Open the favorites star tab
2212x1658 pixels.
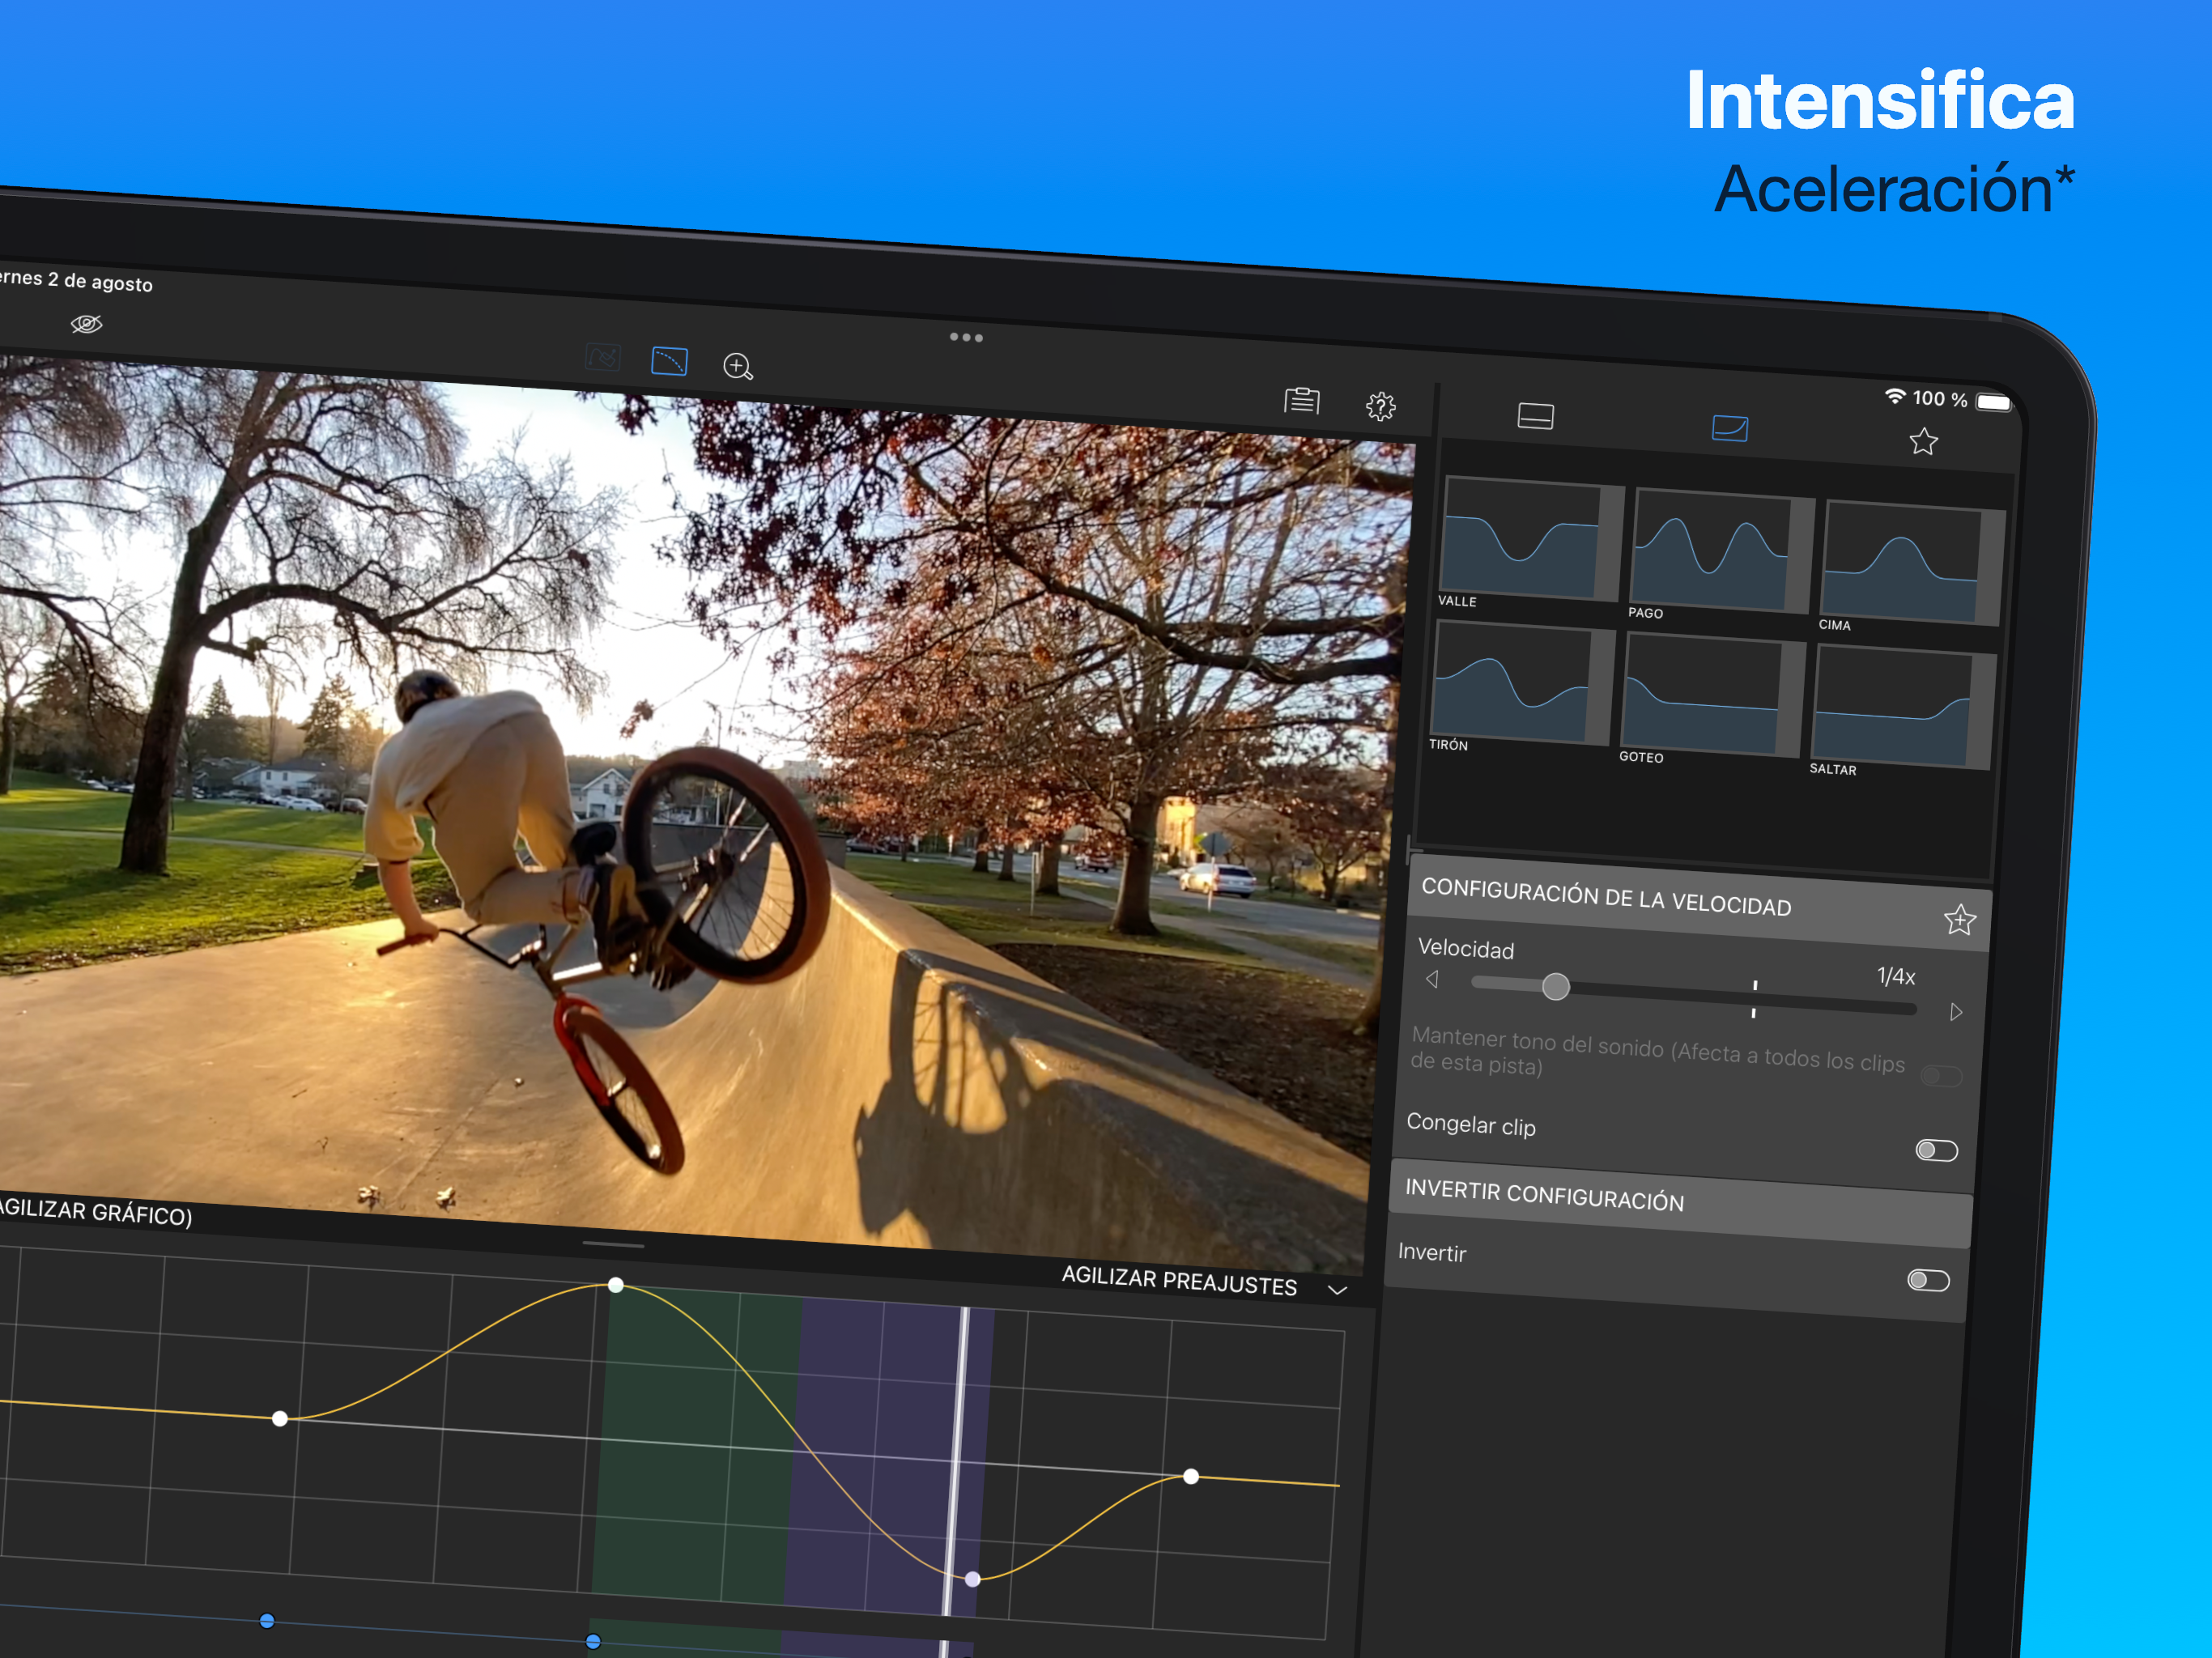(1922, 442)
